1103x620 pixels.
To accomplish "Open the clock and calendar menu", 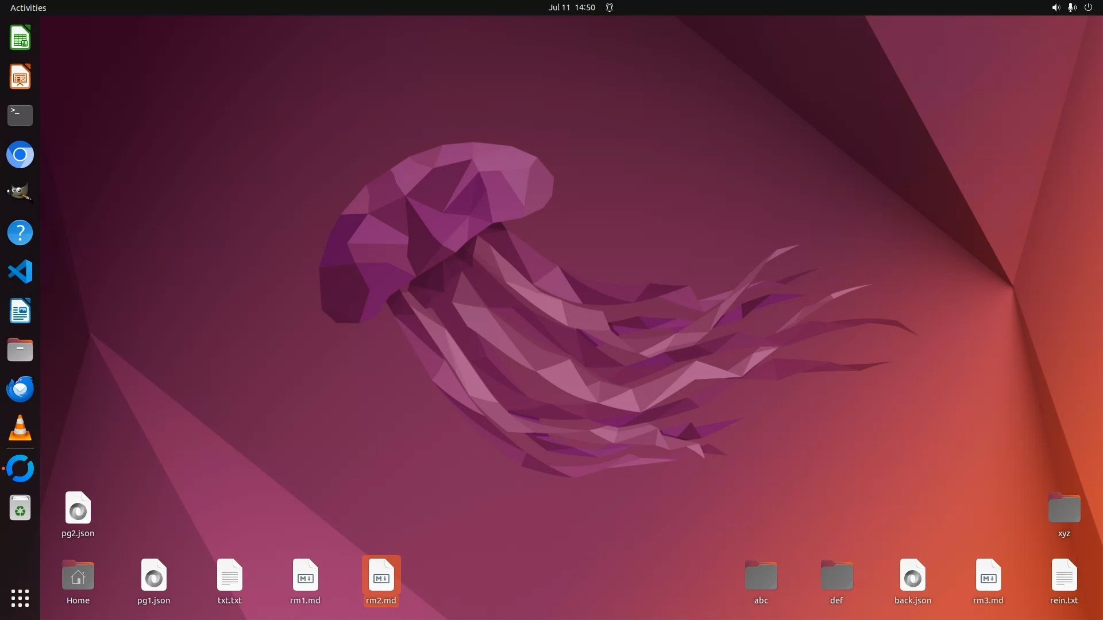I will (x=571, y=7).
